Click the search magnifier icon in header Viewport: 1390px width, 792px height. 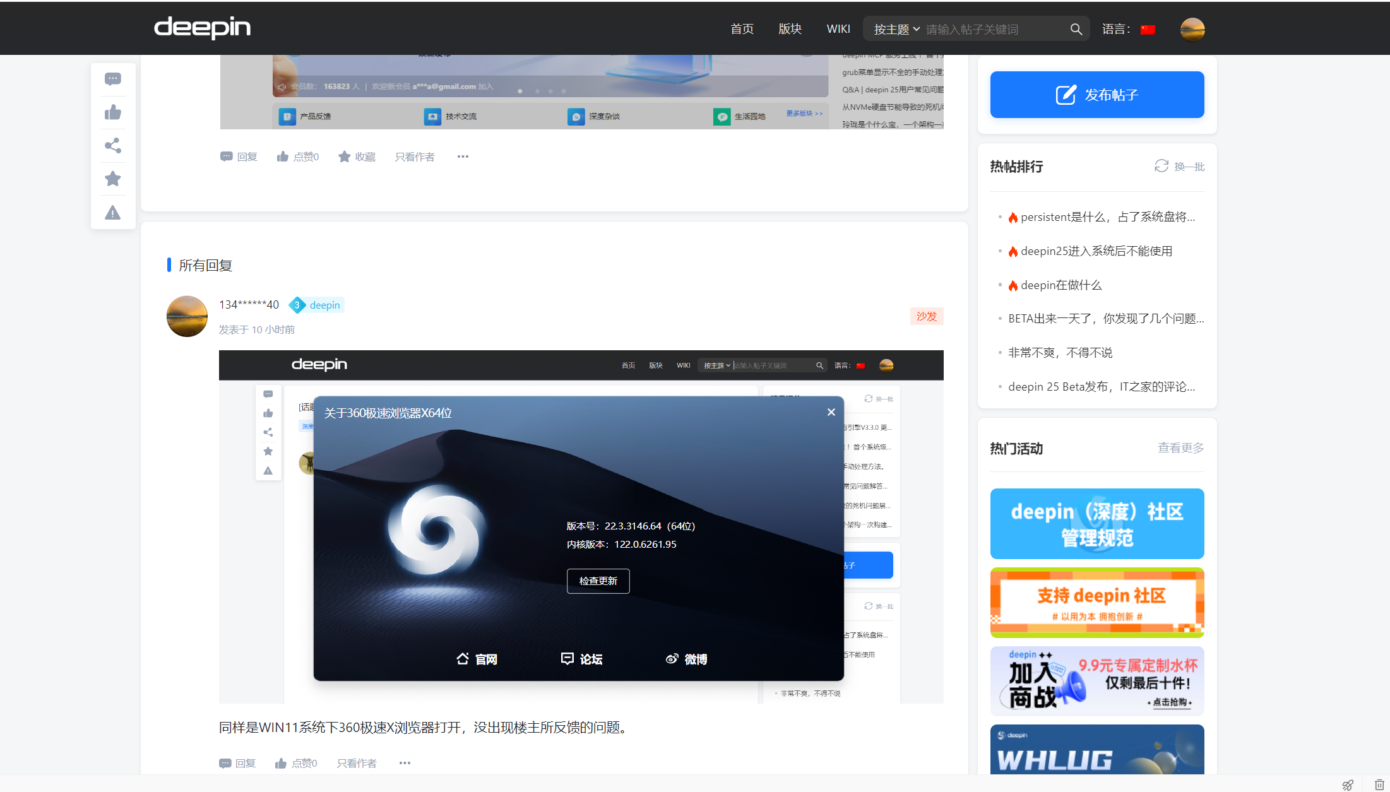[1076, 29]
